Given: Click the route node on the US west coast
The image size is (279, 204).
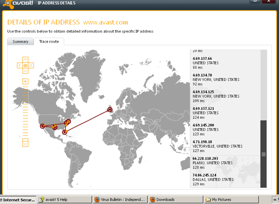Looking at the screenshot, I should click(x=42, y=126).
